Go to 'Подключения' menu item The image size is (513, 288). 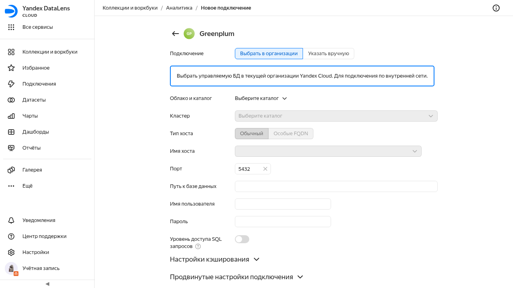pos(39,84)
